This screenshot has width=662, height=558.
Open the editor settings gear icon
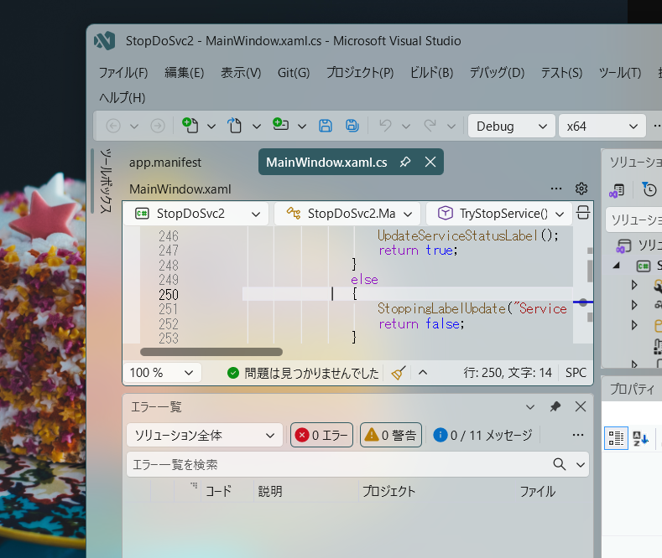[581, 189]
